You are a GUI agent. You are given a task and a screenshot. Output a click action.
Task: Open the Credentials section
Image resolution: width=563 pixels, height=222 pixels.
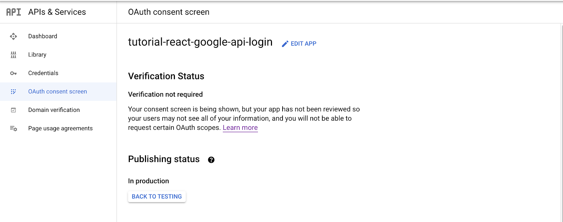tap(43, 73)
